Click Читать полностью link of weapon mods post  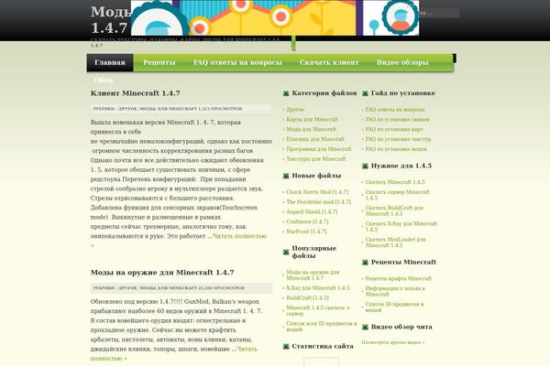[x=247, y=350]
